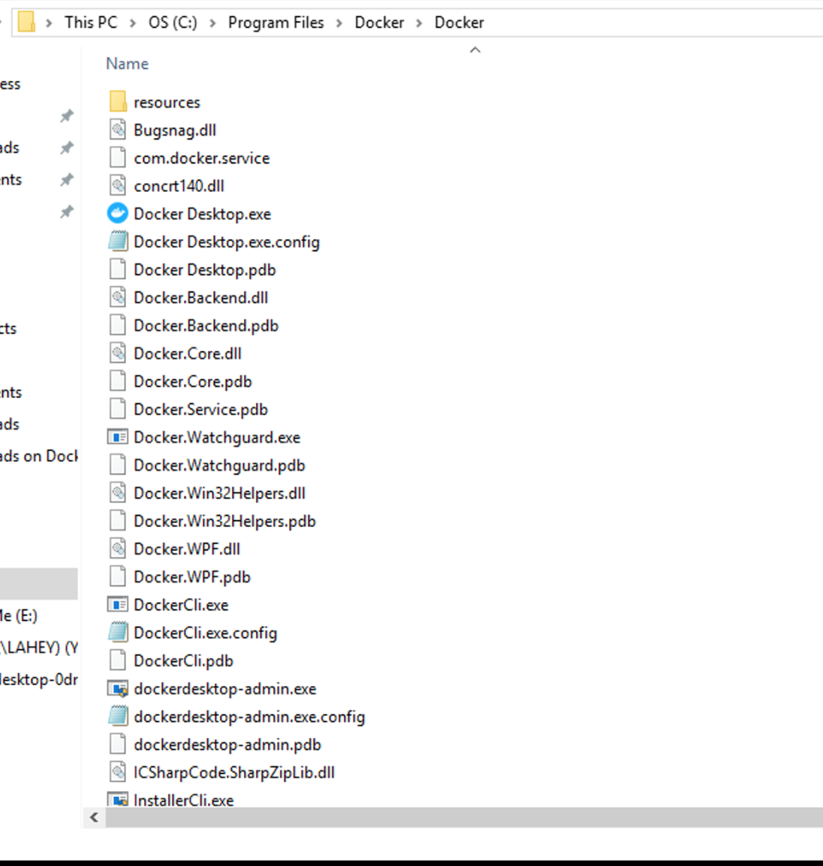The width and height of the screenshot is (823, 866).
Task: Expand the chevron before This PC
Action: pyautogui.click(x=50, y=23)
